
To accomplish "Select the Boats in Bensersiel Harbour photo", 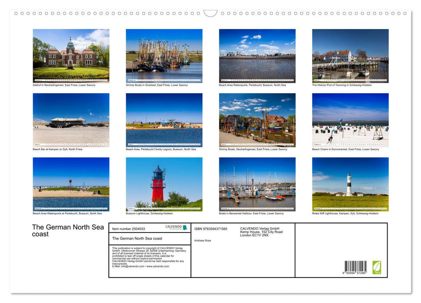I will click(x=257, y=184).
